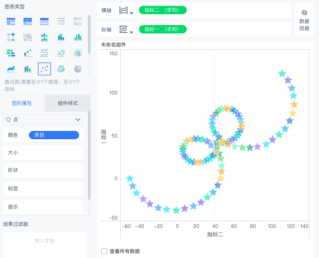
Task: Select the stacked column chart icon
Action: click(61, 37)
